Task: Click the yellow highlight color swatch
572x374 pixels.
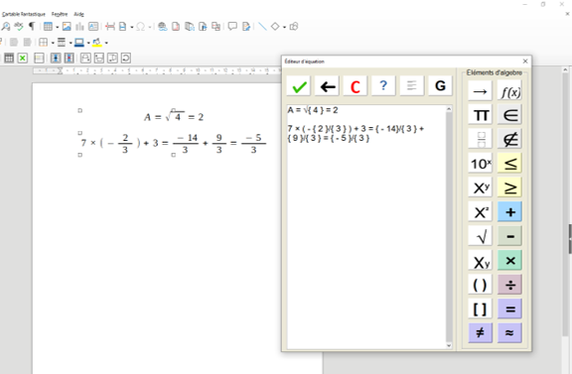Action: [96, 43]
